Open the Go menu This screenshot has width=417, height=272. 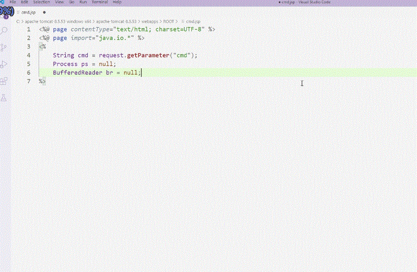coord(72,2)
